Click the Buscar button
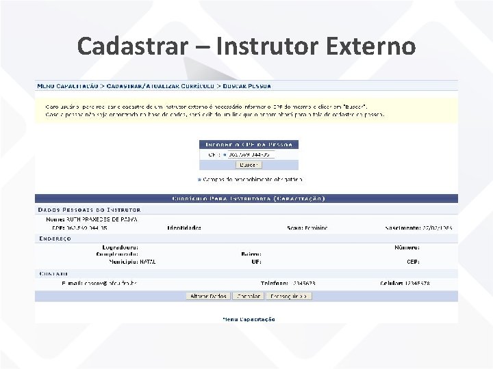The width and height of the screenshot is (493, 369). [x=249, y=165]
